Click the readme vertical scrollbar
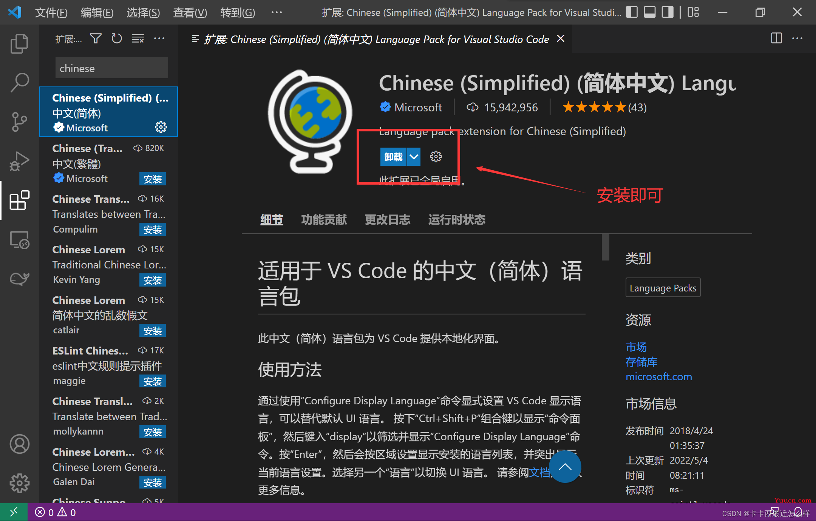 pos(606,247)
